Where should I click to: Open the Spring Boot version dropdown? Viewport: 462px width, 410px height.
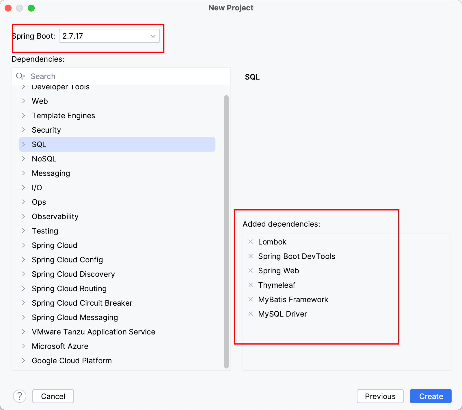[109, 36]
